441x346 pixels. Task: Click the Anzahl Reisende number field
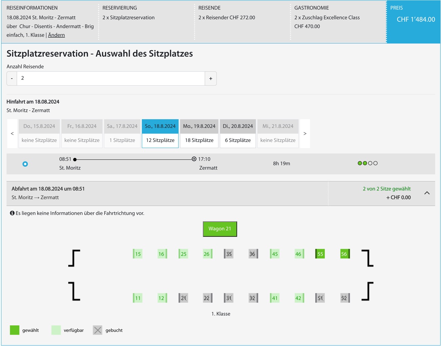pos(111,78)
